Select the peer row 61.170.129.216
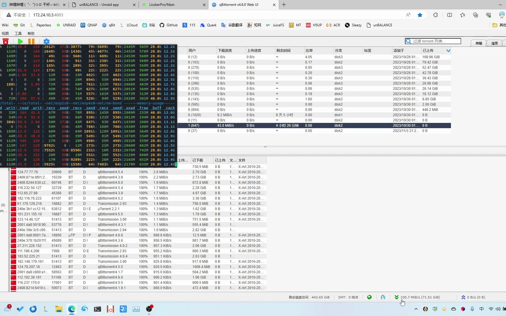This screenshot has width=506, height=316. tap(138, 204)
